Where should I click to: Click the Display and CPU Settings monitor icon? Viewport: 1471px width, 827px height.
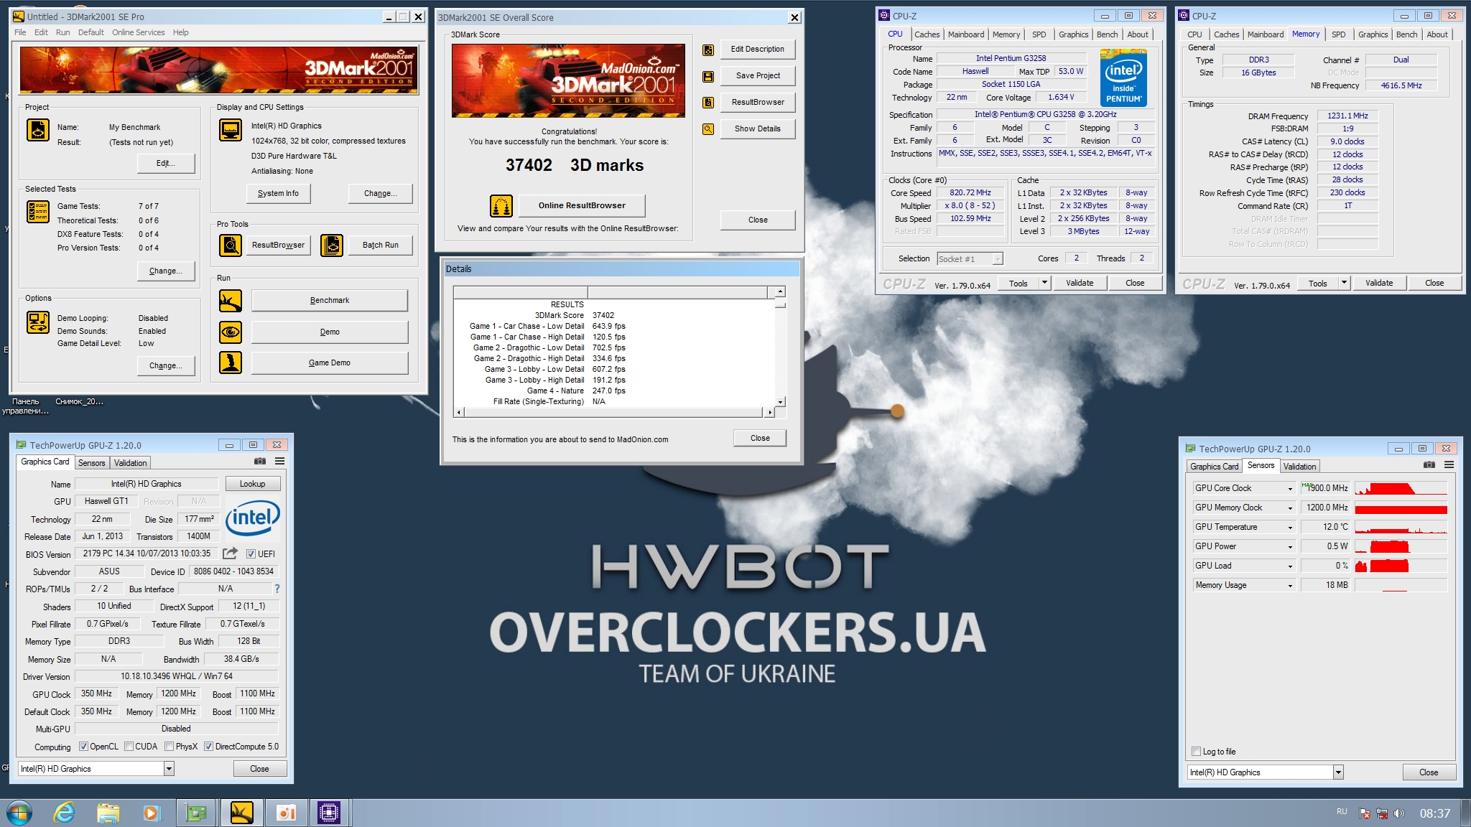click(231, 130)
